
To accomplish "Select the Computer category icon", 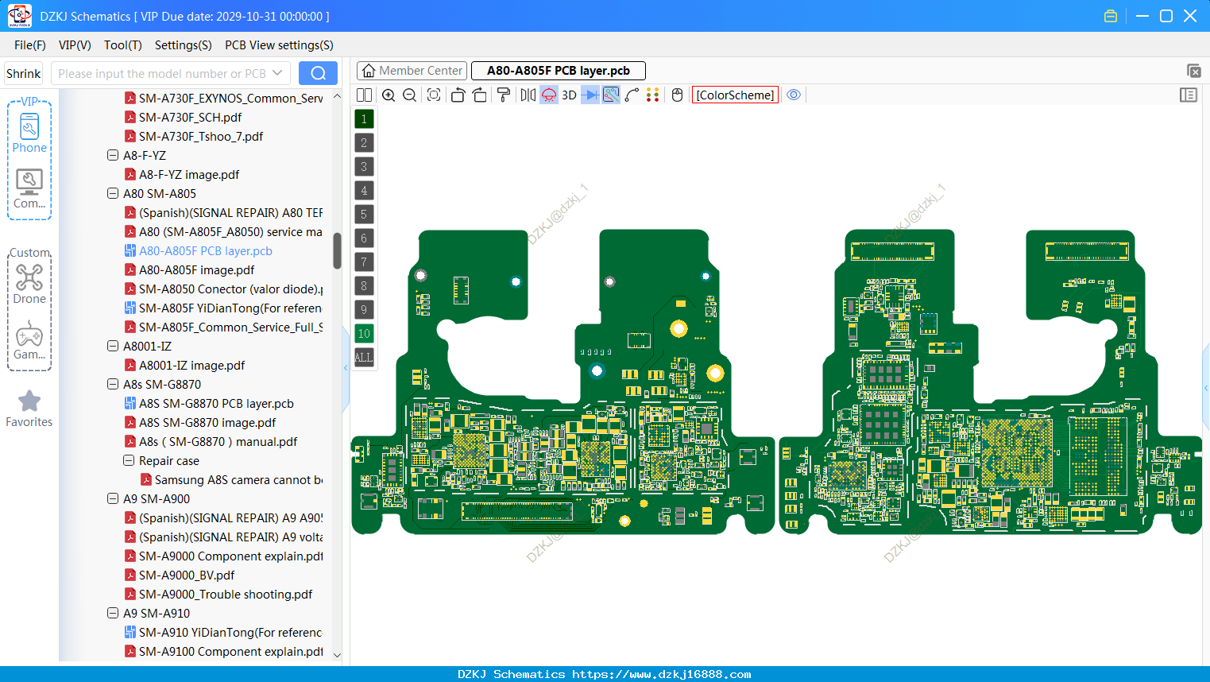I will click(29, 189).
